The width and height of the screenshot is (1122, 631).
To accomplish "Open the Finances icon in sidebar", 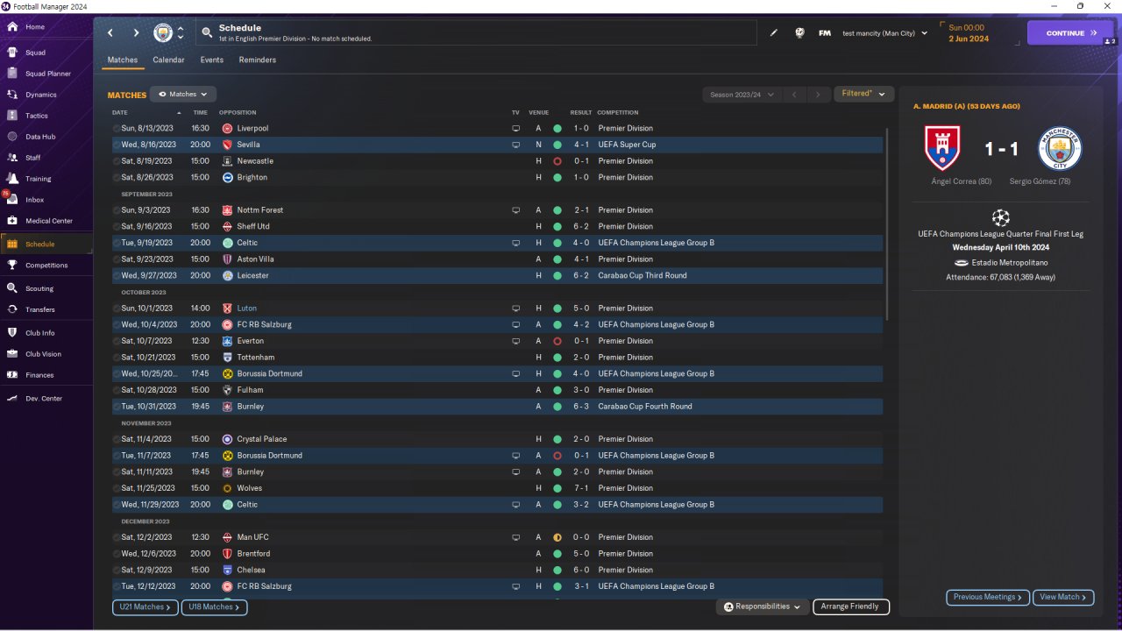I will click(12, 375).
